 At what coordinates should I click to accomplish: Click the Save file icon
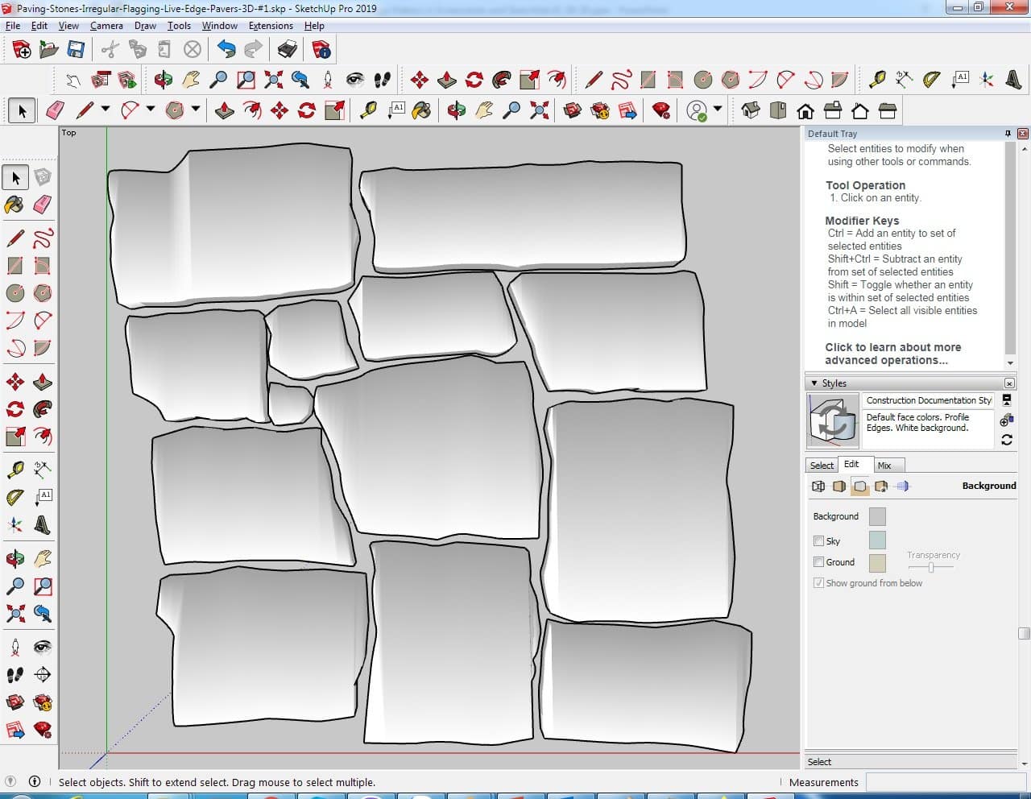pos(76,50)
